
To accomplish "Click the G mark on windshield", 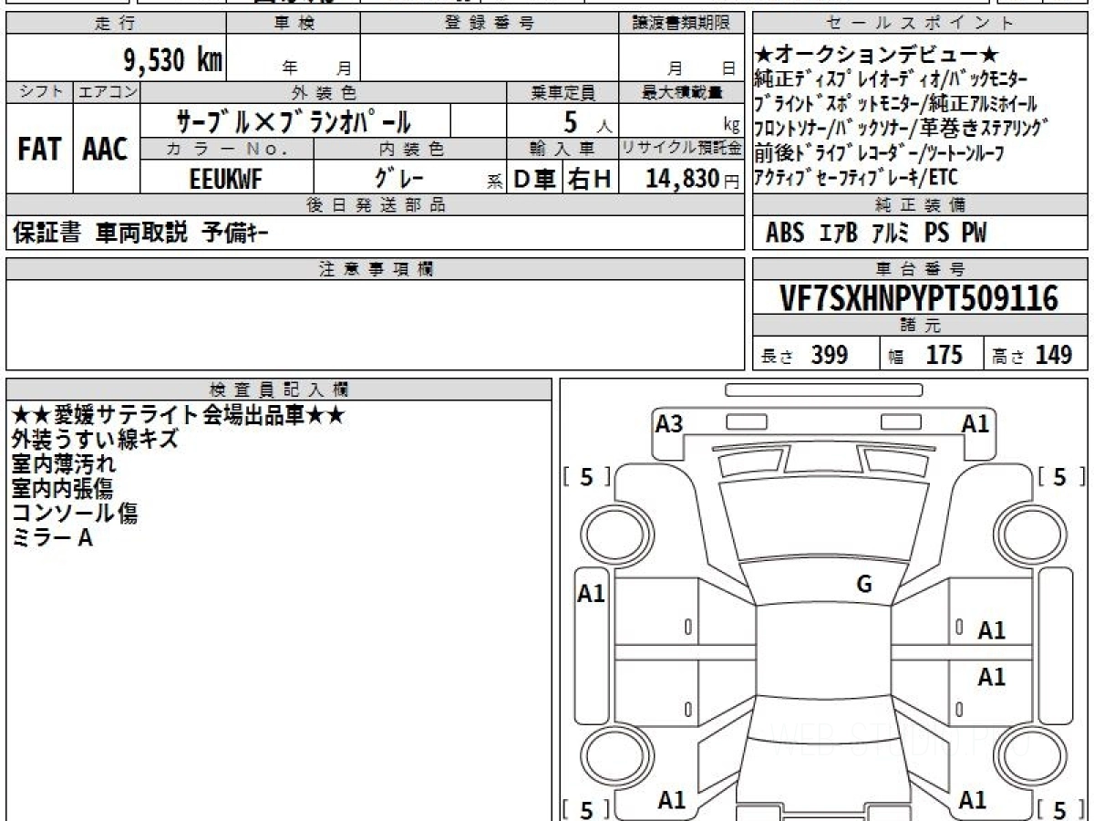I will (864, 585).
